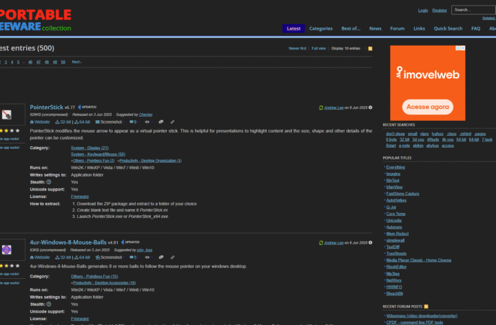Open popular title Everything

pos(395,167)
